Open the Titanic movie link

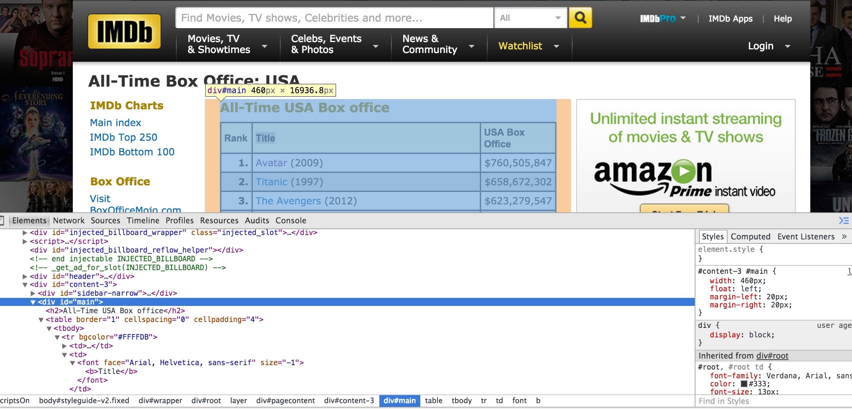[x=271, y=182]
